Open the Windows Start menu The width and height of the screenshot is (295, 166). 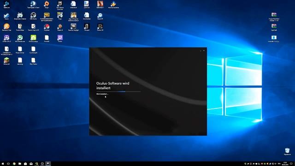(3, 164)
